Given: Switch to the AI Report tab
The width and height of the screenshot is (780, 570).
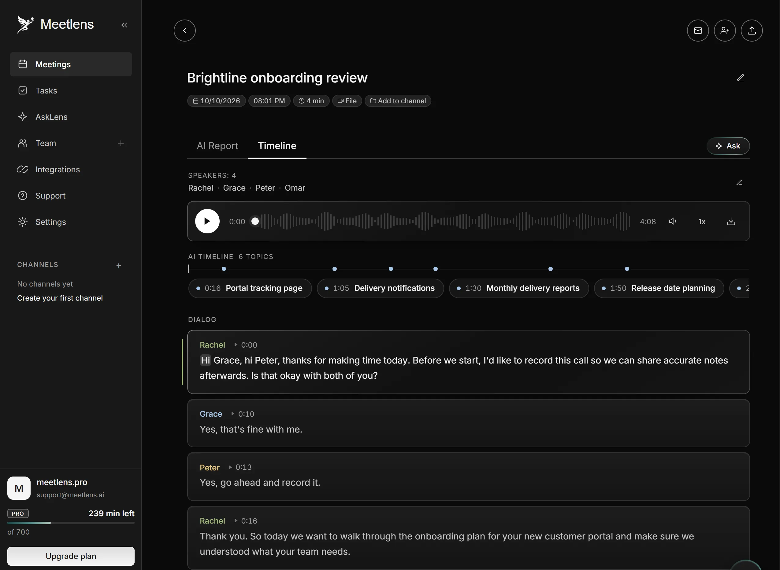Looking at the screenshot, I should pyautogui.click(x=217, y=146).
